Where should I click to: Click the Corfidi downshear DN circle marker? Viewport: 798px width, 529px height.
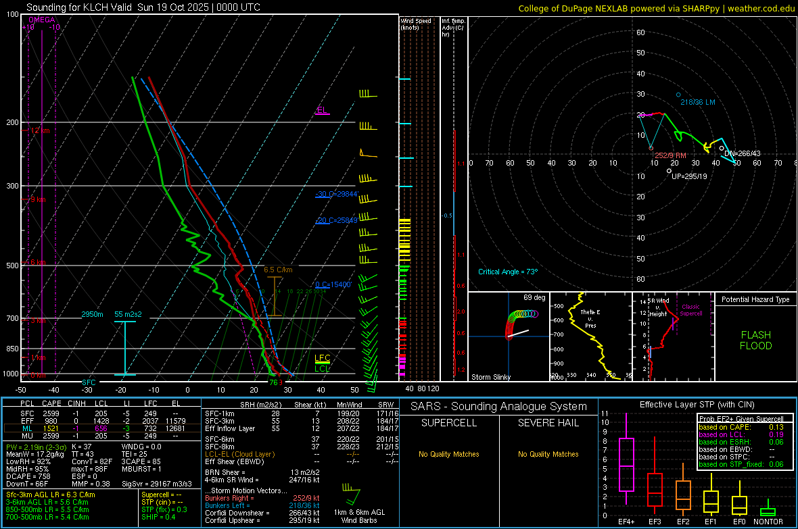coord(721,148)
